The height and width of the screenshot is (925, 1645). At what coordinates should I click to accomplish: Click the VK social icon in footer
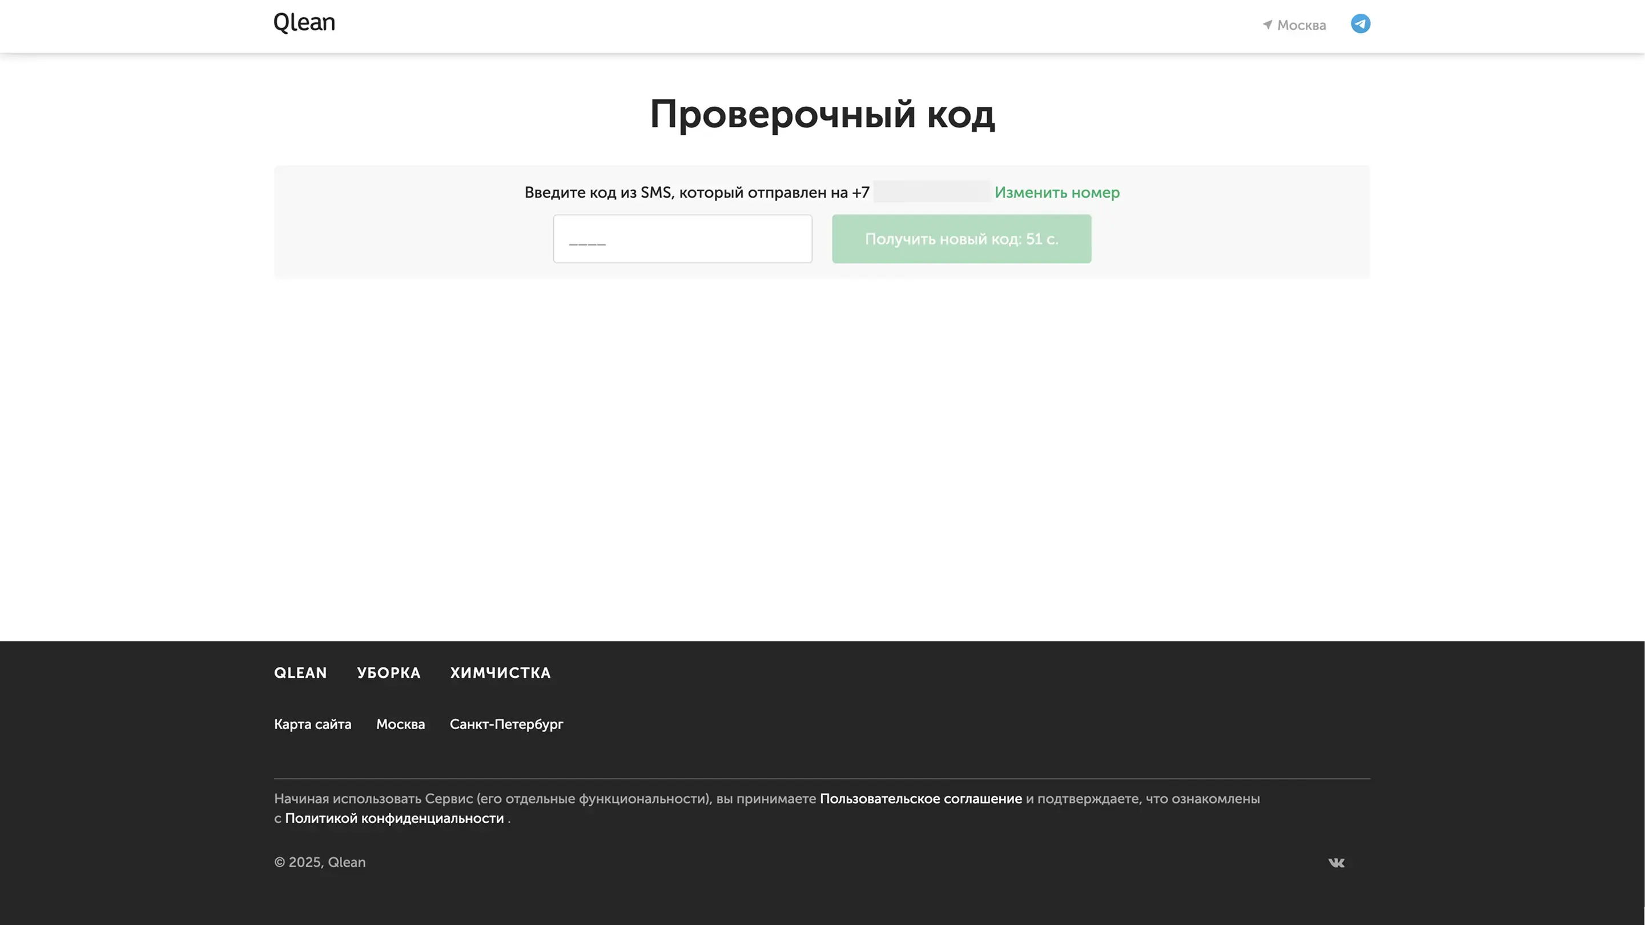point(1336,862)
